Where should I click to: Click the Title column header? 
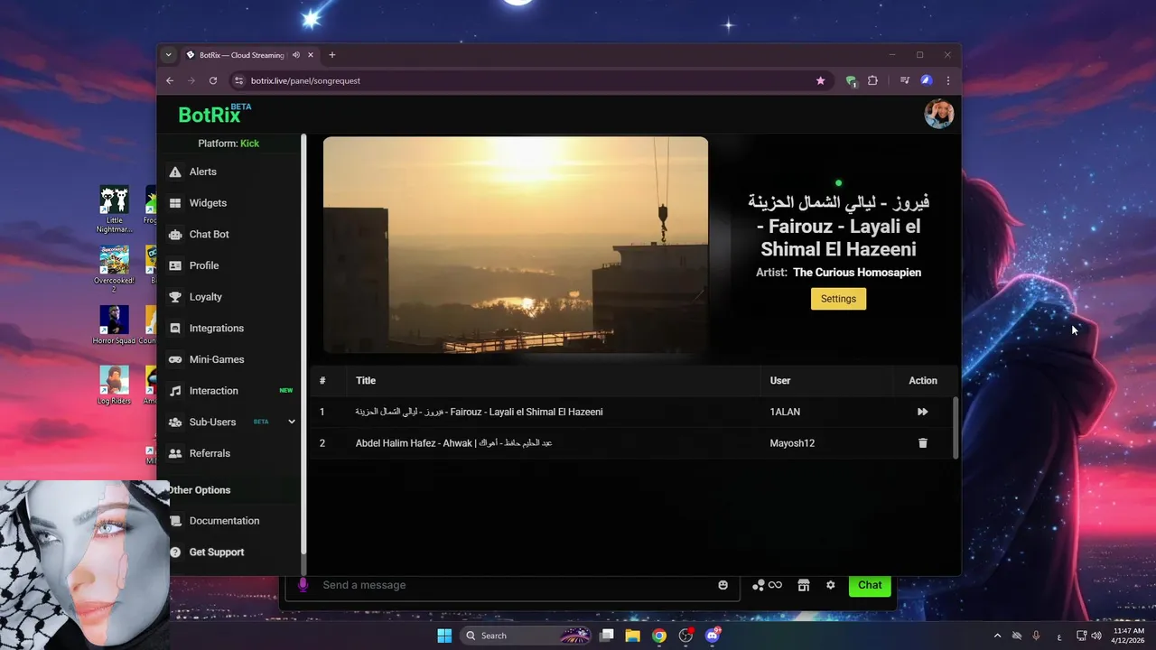pyautogui.click(x=366, y=381)
